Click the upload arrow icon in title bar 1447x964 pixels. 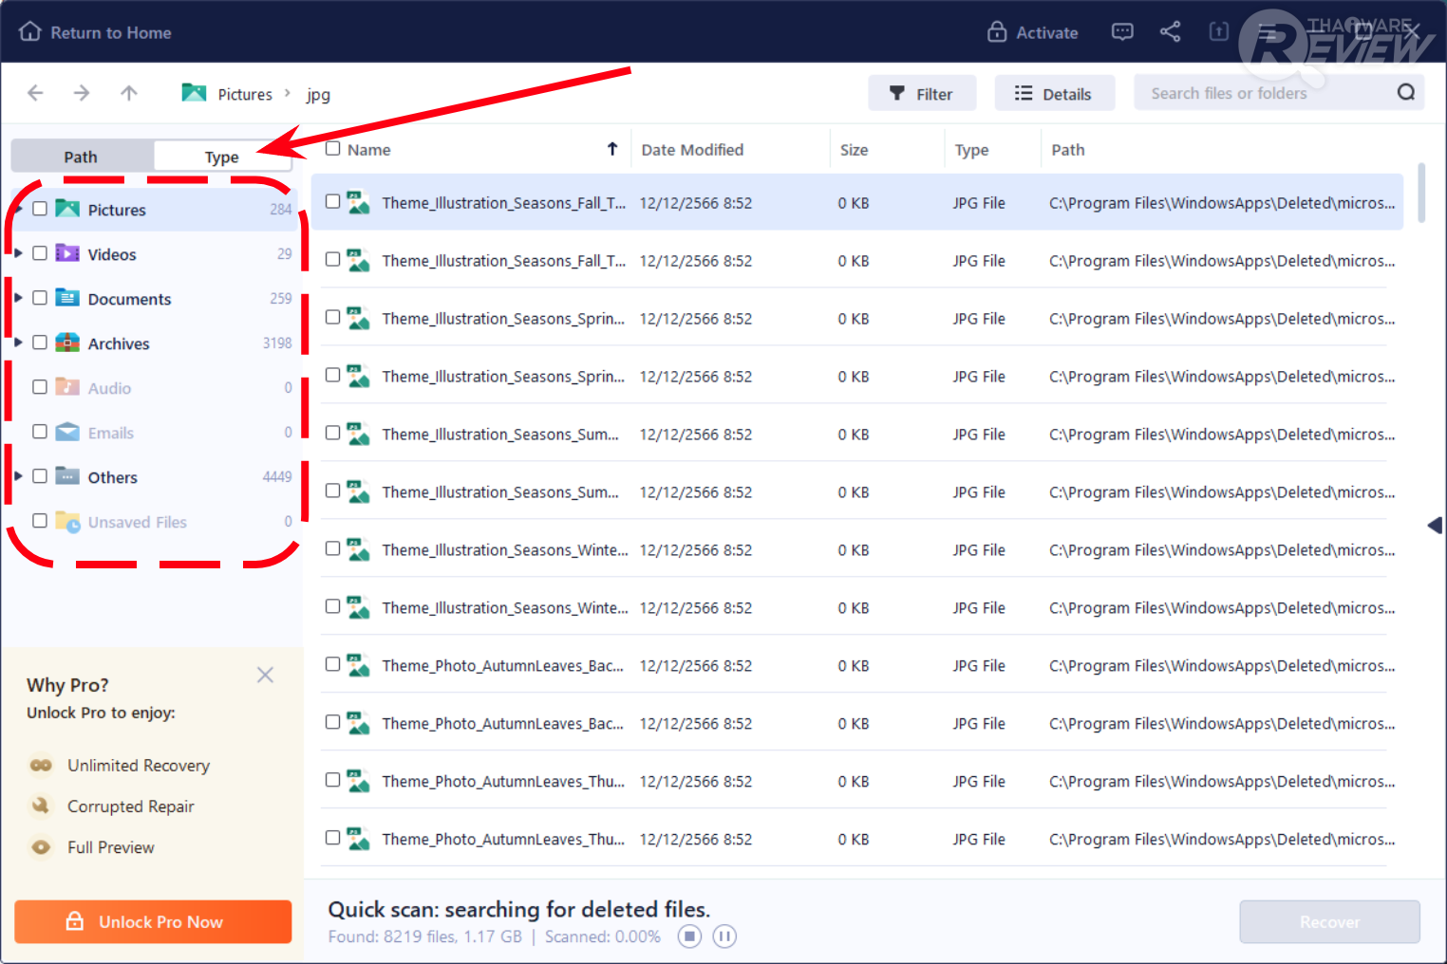[1219, 32]
